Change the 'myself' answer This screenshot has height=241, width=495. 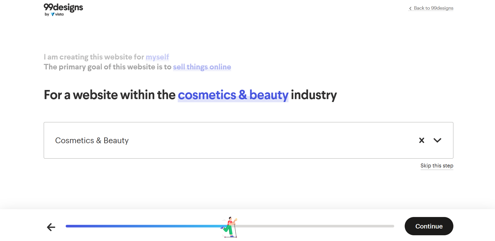[157, 57]
